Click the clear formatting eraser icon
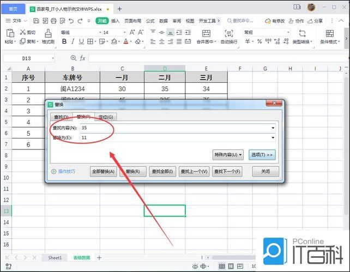Image resolution: width=350 pixels, height=272 pixels. pyautogui.click(x=138, y=41)
